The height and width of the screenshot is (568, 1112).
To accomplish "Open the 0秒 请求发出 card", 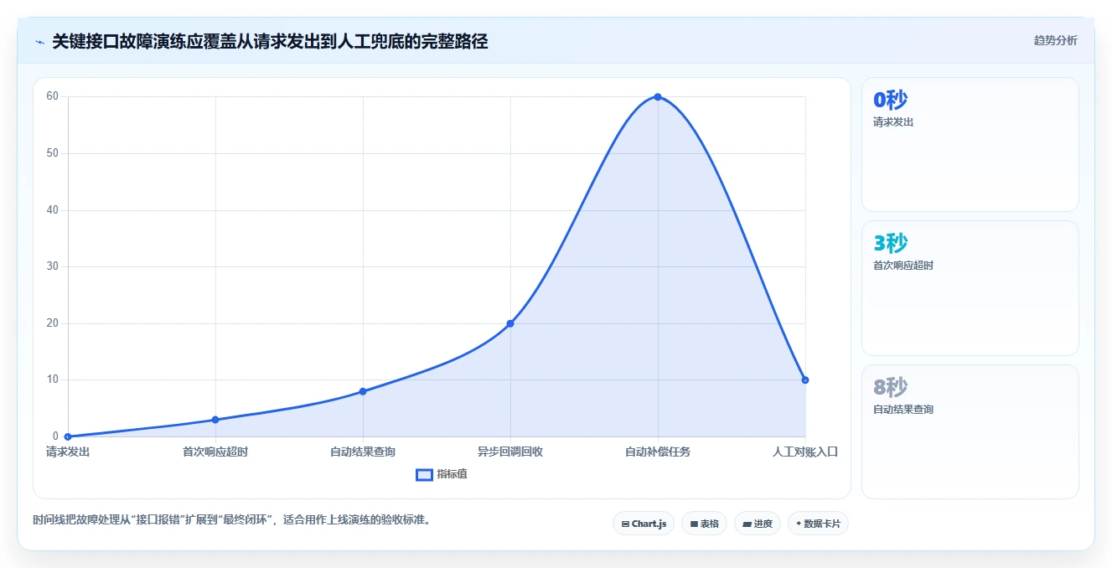I will click(x=970, y=145).
